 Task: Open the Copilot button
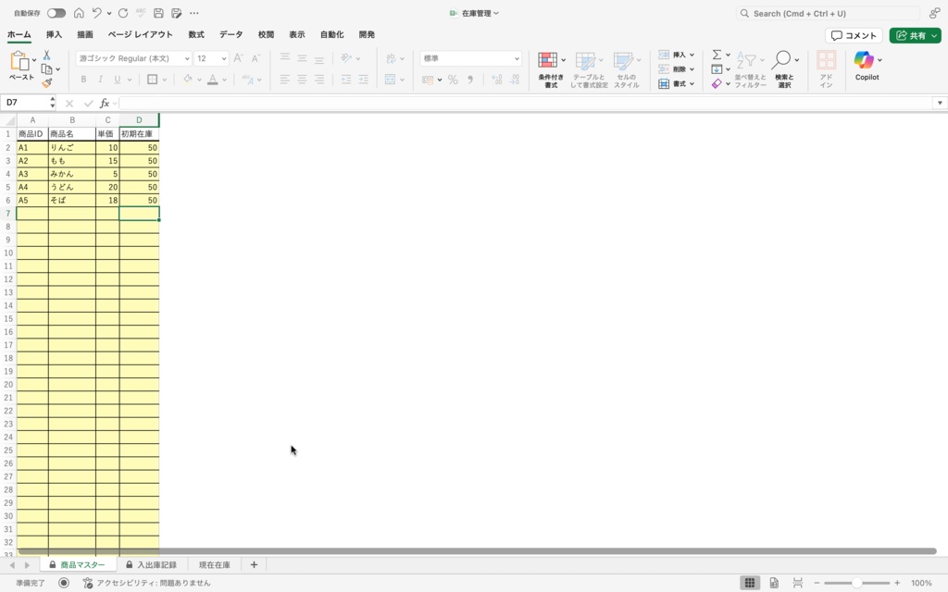[867, 66]
